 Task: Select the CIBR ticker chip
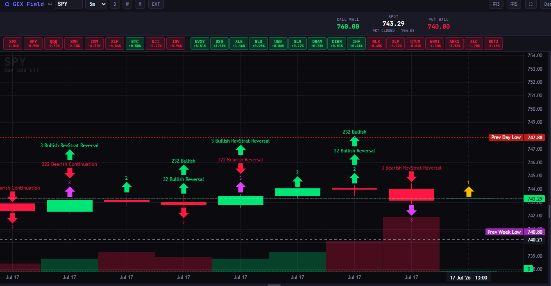click(337, 43)
